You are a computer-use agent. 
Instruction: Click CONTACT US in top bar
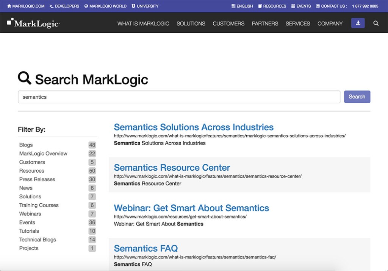[331, 6]
